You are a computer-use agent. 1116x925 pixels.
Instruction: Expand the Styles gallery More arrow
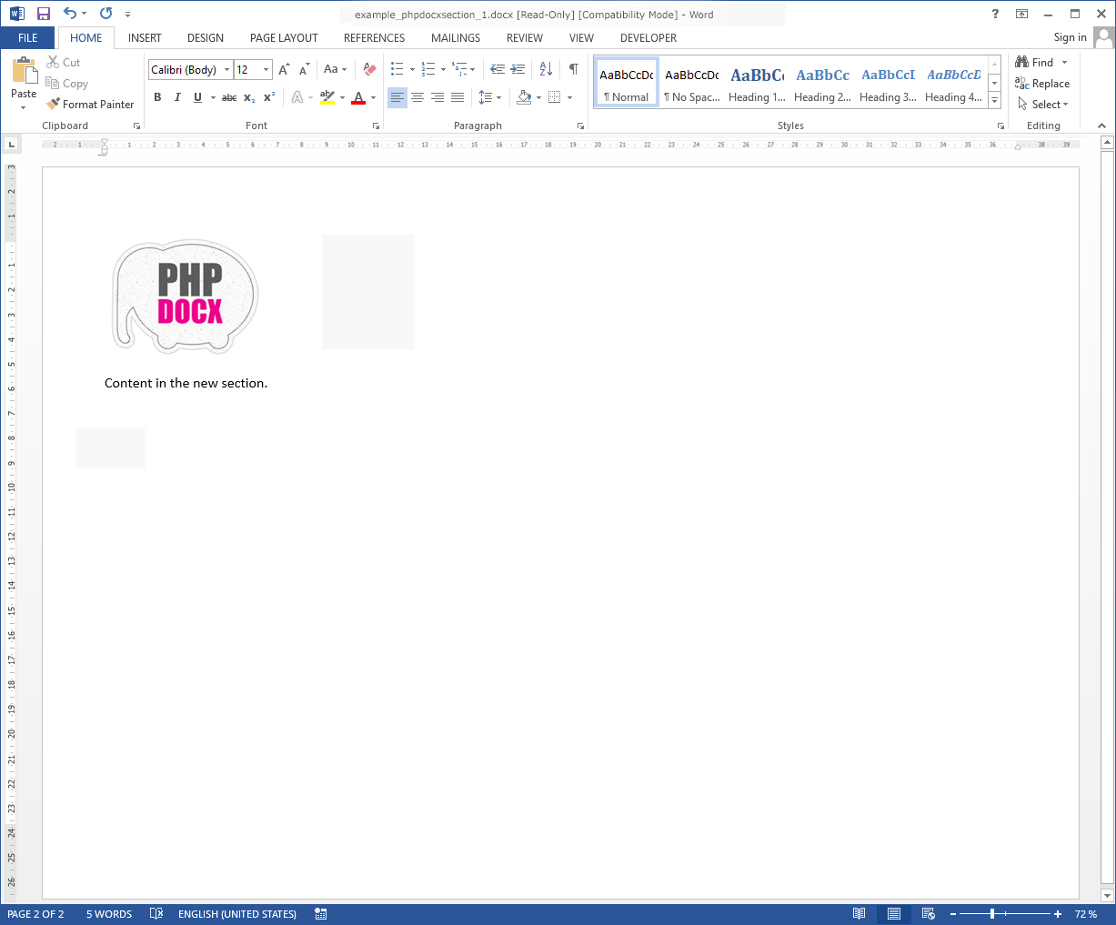tap(994, 100)
